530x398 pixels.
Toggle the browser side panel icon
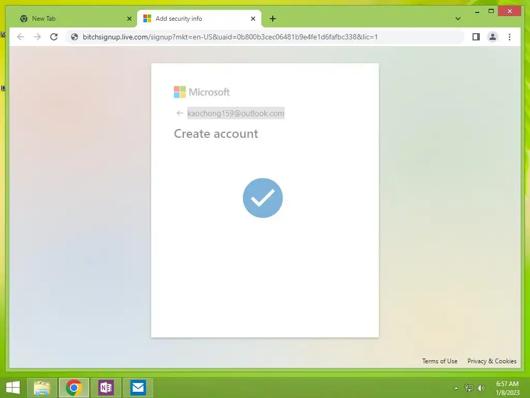point(476,37)
